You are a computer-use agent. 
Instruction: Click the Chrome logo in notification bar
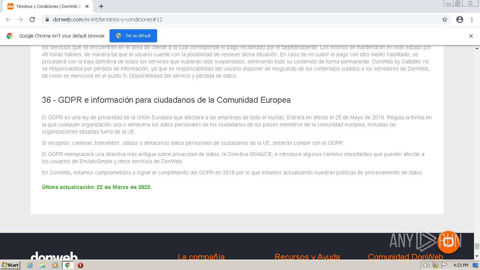pos(10,36)
